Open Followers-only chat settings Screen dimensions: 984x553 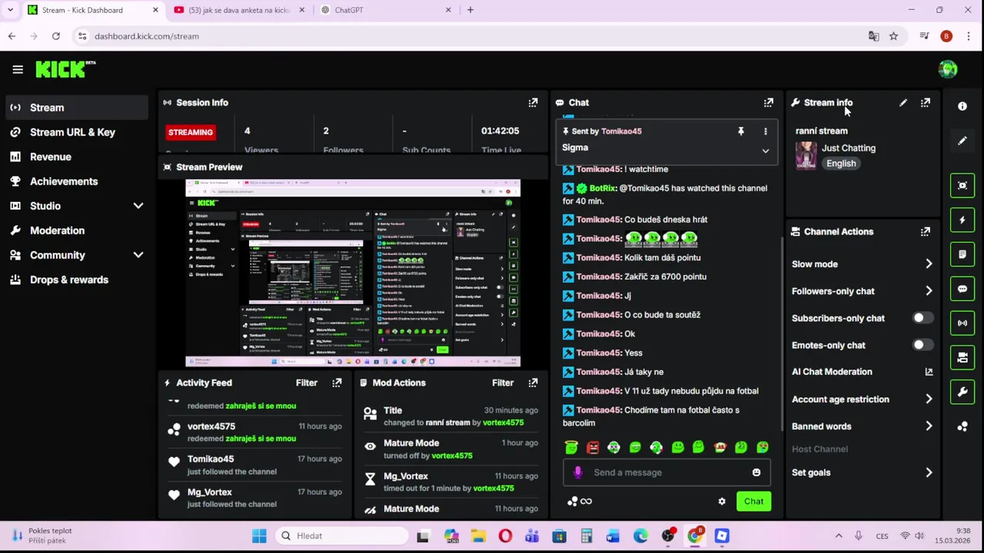pyautogui.click(x=863, y=291)
